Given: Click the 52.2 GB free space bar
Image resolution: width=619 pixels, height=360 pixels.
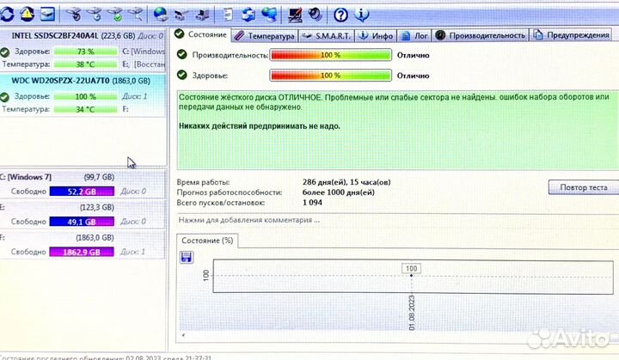Looking at the screenshot, I should pyautogui.click(x=82, y=192).
